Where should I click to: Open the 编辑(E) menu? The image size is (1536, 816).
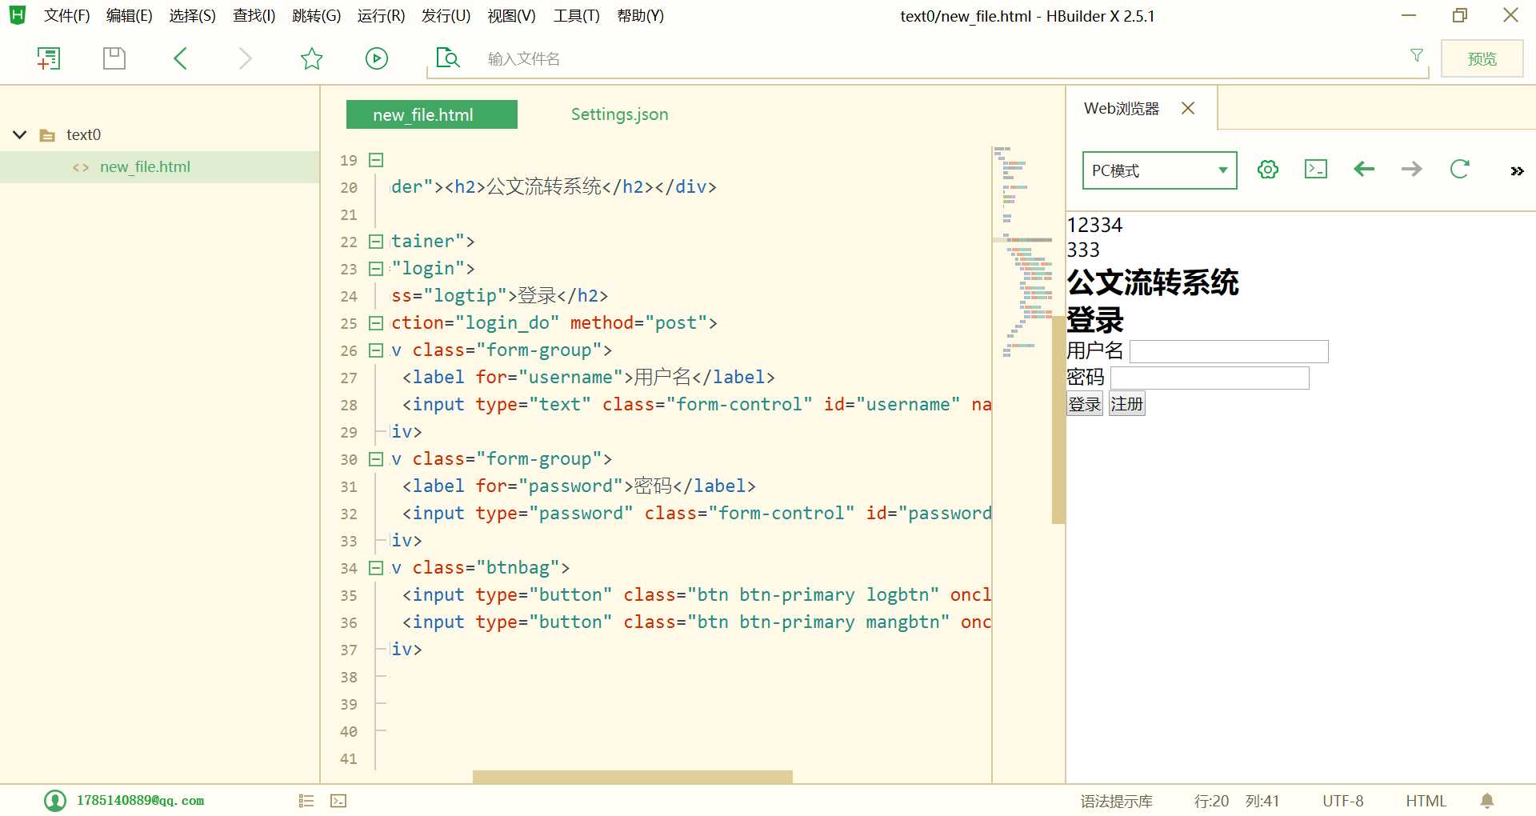[129, 16]
